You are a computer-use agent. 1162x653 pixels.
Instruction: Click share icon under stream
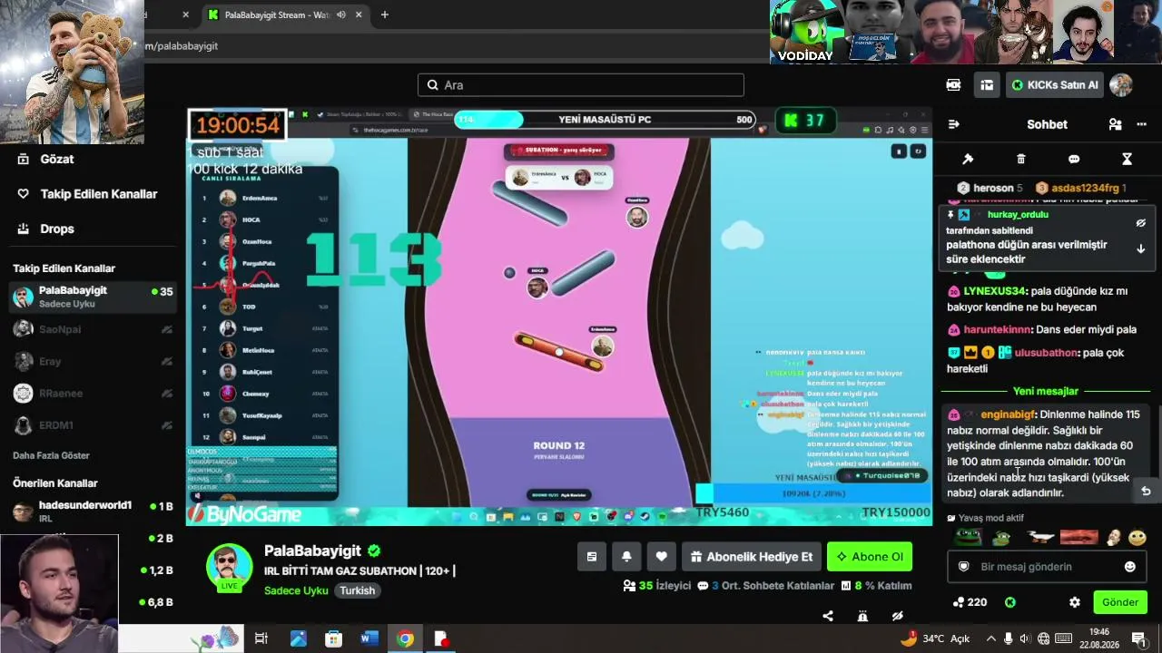coord(828,616)
